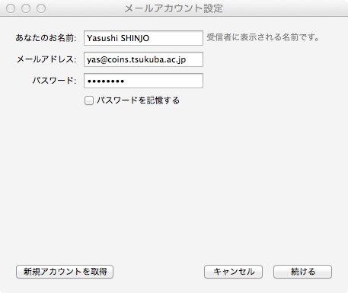The width and height of the screenshot is (348, 293).
Task: Place cursor on SHINJO in the name field
Action: coord(135,38)
